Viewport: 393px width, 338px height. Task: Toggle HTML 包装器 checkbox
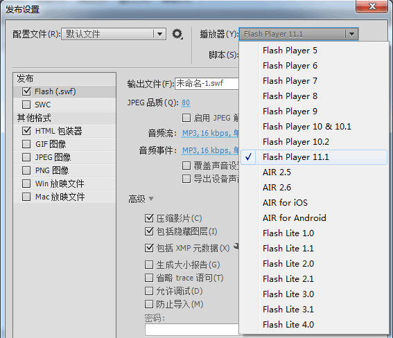click(26, 131)
